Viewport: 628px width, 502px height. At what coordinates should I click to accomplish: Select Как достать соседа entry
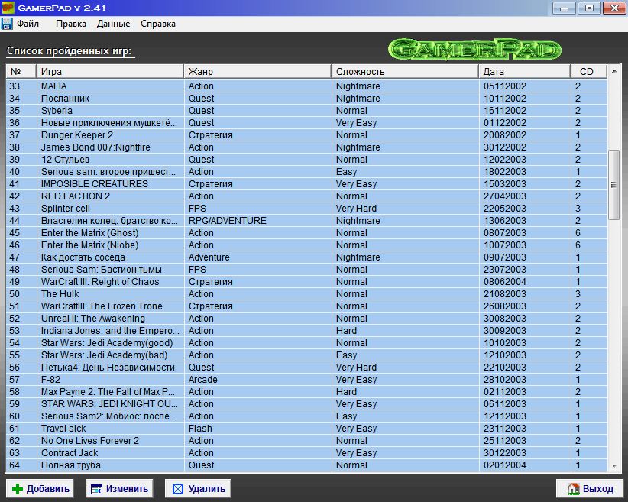pyautogui.click(x=307, y=257)
